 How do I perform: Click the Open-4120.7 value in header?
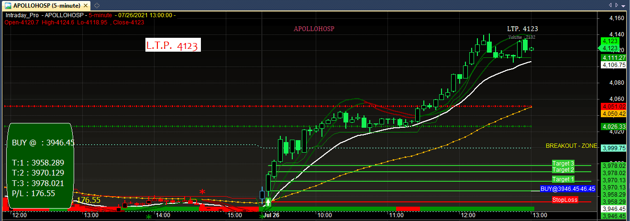(22, 22)
